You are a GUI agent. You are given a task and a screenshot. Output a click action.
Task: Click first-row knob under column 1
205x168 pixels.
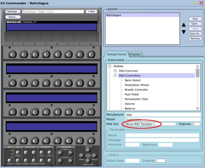click(x=12, y=54)
